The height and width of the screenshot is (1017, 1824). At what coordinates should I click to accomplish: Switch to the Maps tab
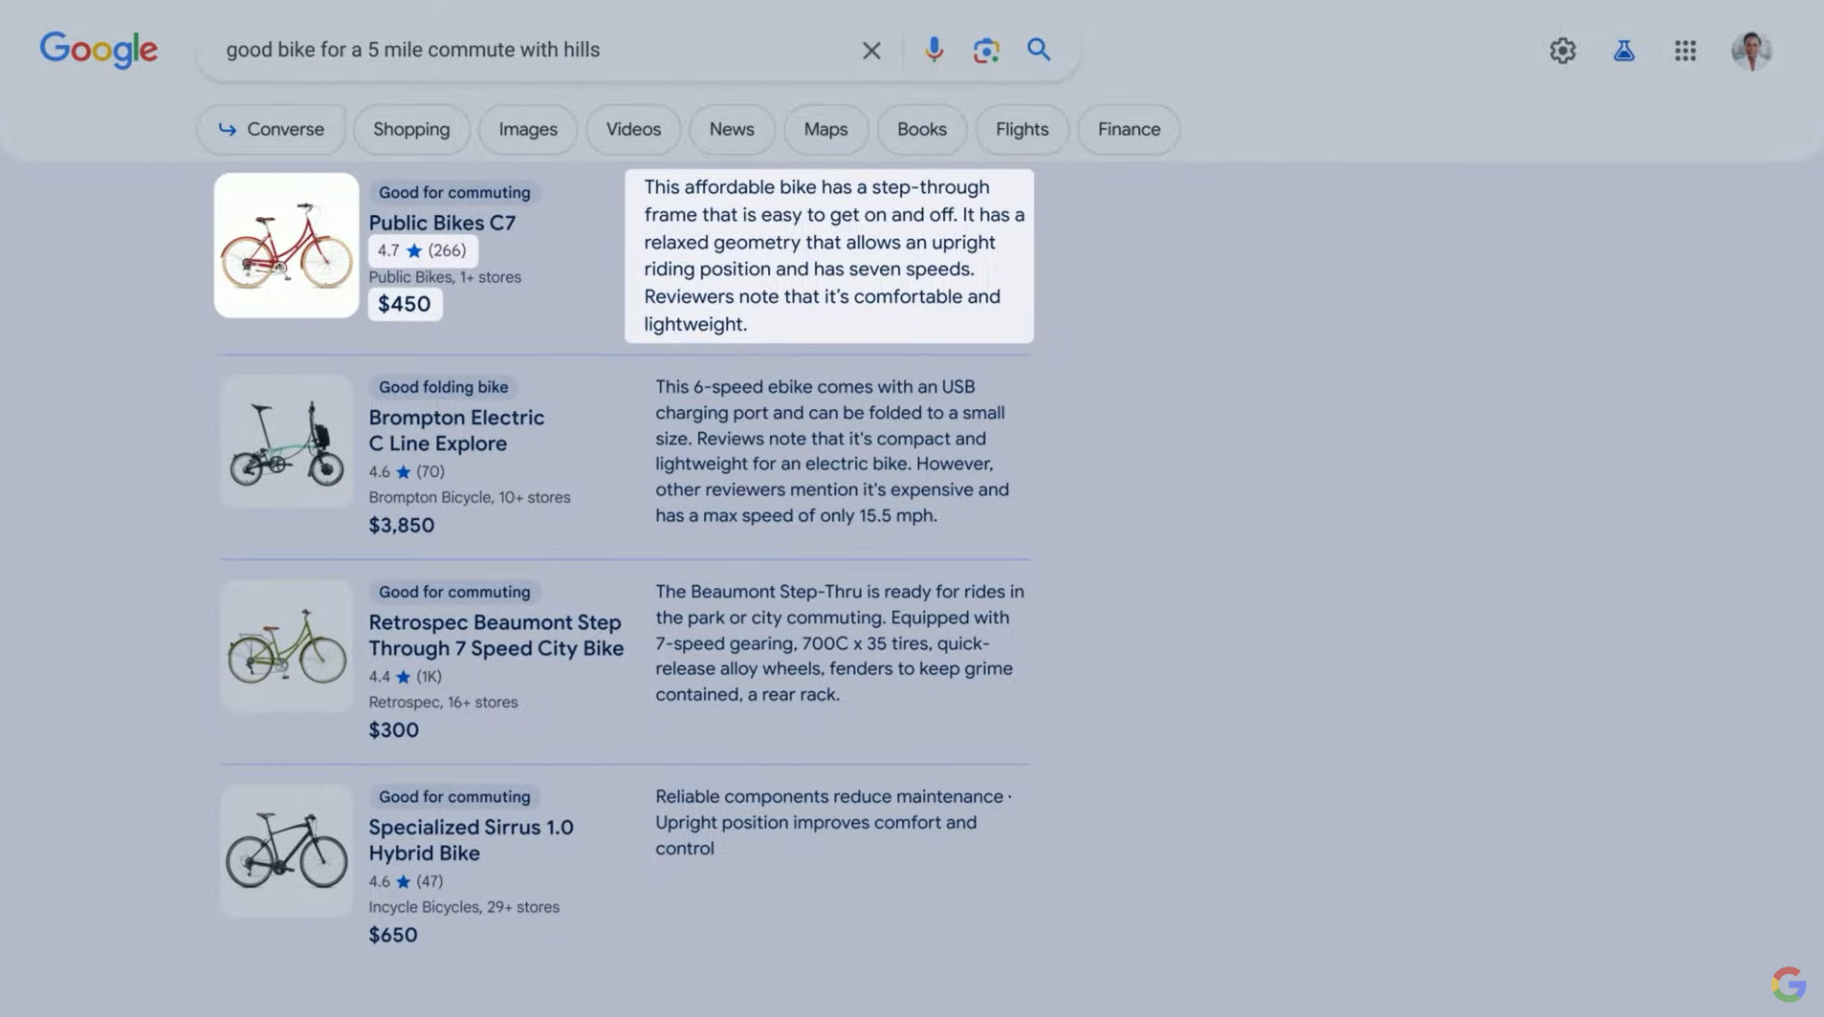pos(825,129)
